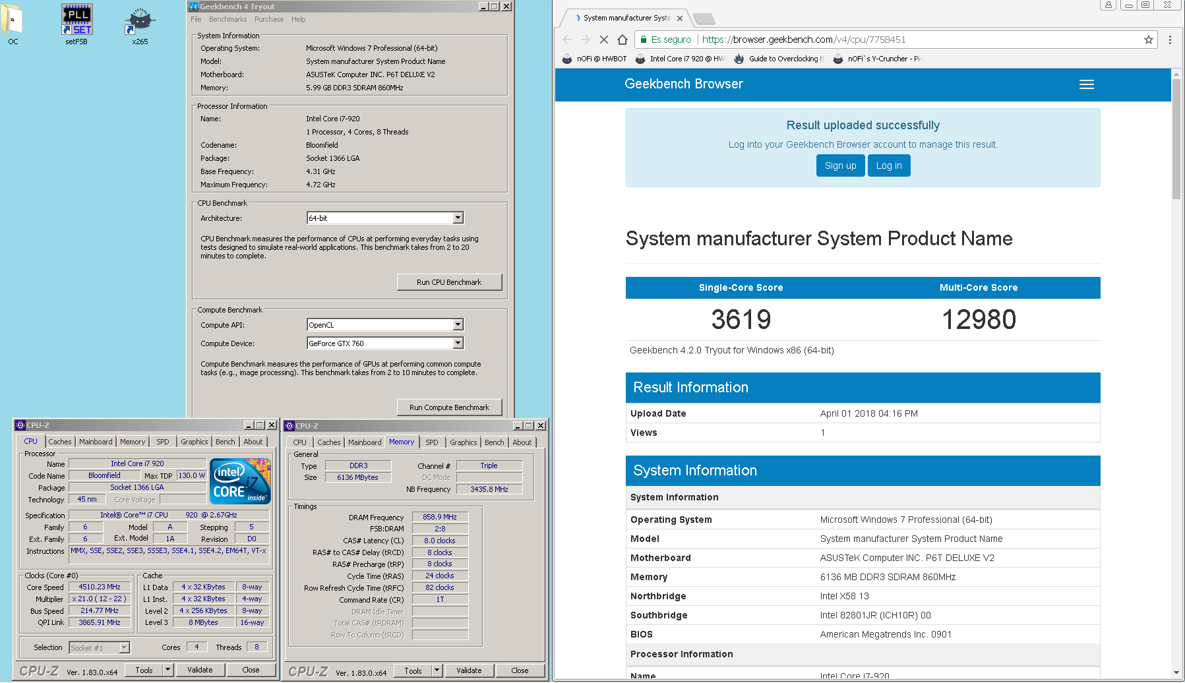Open the Guide to Overclocking bookmark

[x=779, y=59]
